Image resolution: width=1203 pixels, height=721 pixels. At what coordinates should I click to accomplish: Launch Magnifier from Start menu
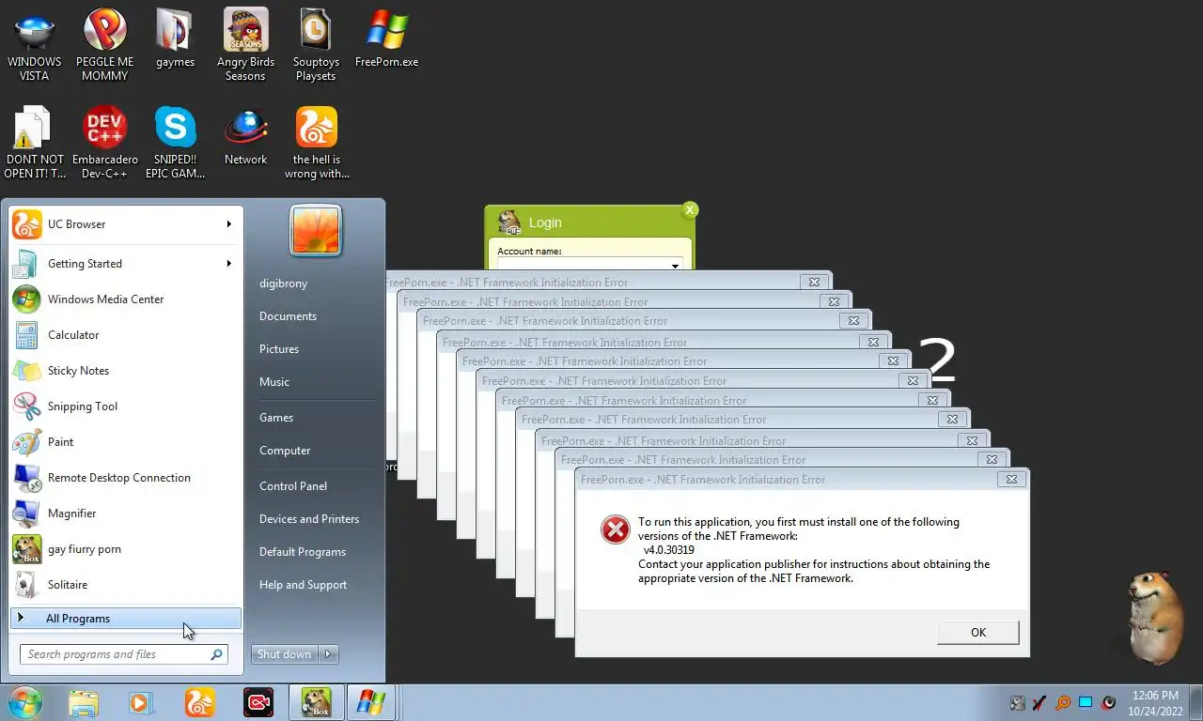pos(126,514)
